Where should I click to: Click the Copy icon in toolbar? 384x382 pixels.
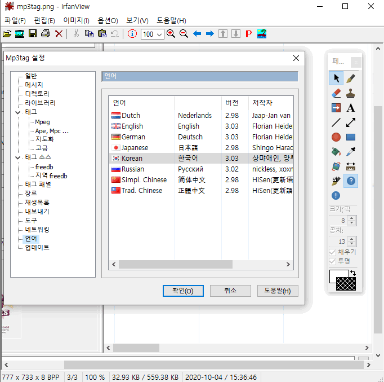(89, 34)
